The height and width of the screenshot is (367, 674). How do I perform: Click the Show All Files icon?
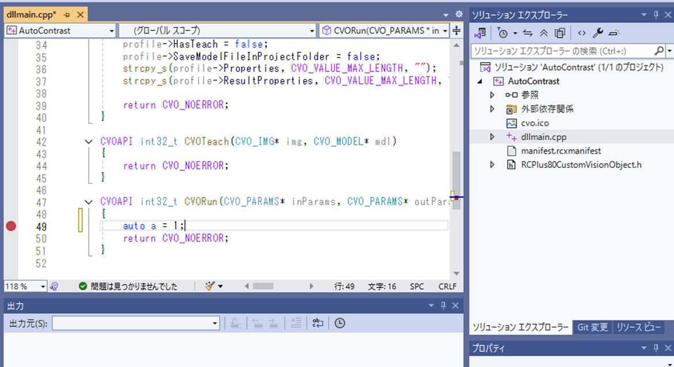point(559,33)
